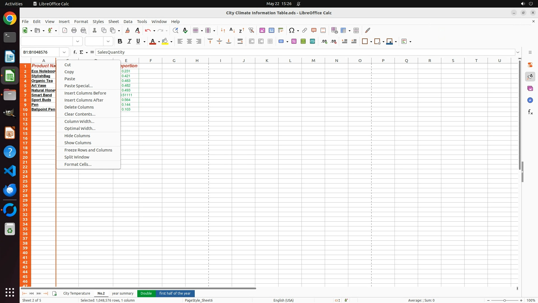Apply the yellow background color swatch
This screenshot has height=303, width=538.
(x=165, y=42)
